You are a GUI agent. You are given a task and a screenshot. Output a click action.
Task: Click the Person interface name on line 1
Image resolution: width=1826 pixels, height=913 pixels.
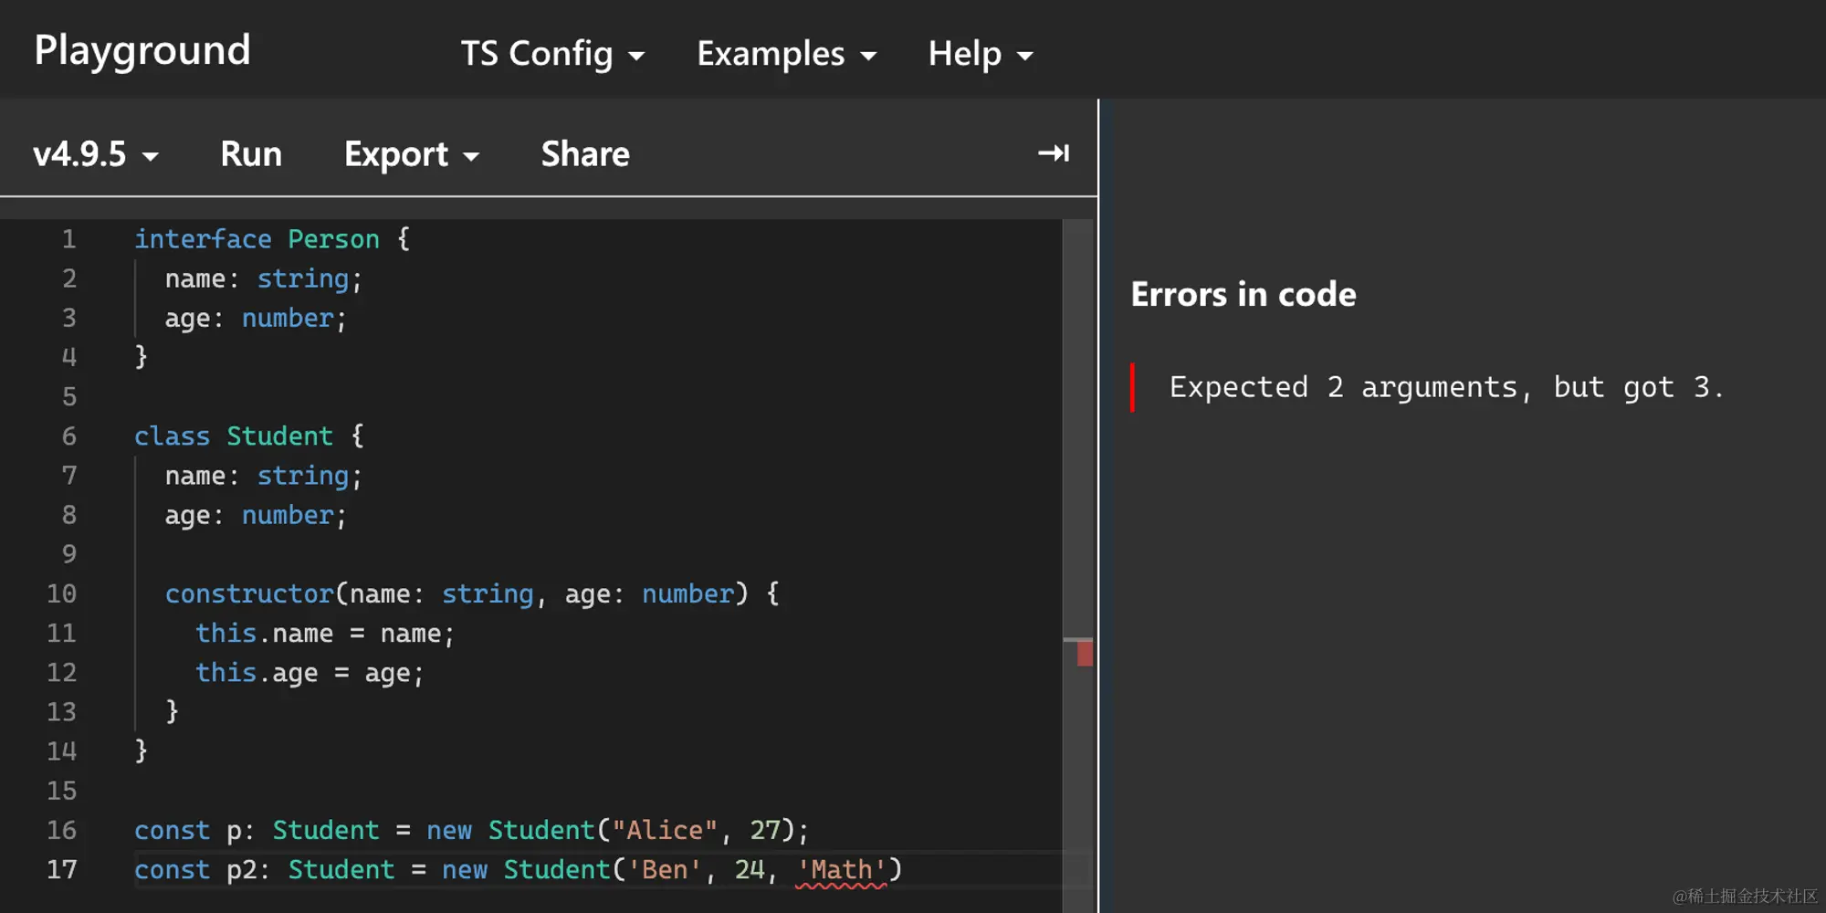(333, 239)
